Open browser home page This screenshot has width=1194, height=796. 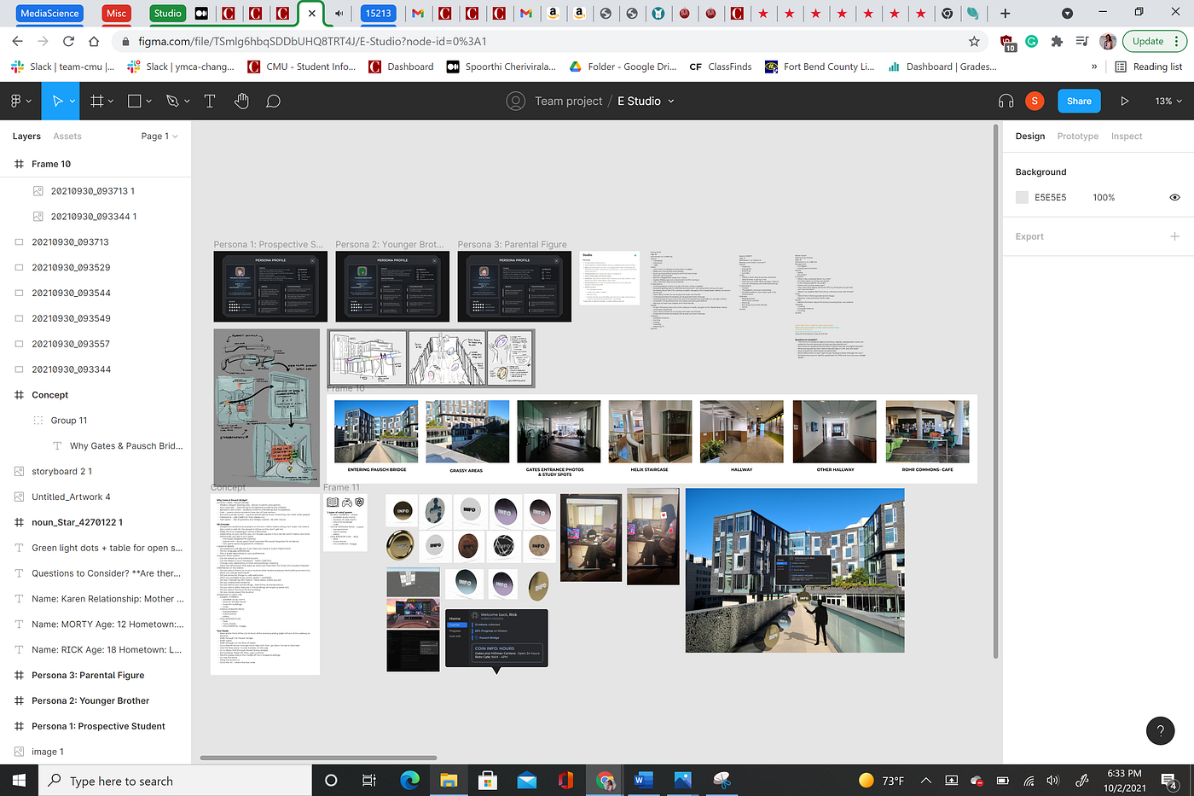coord(94,41)
